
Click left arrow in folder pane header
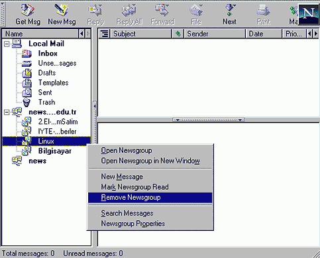[x=81, y=34]
